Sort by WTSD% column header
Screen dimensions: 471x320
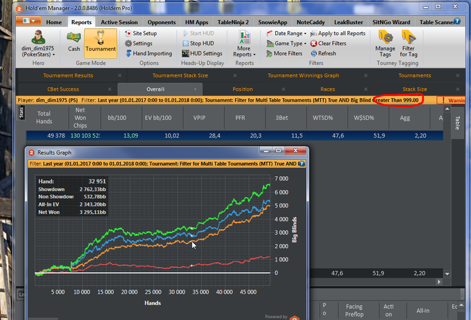(322, 118)
